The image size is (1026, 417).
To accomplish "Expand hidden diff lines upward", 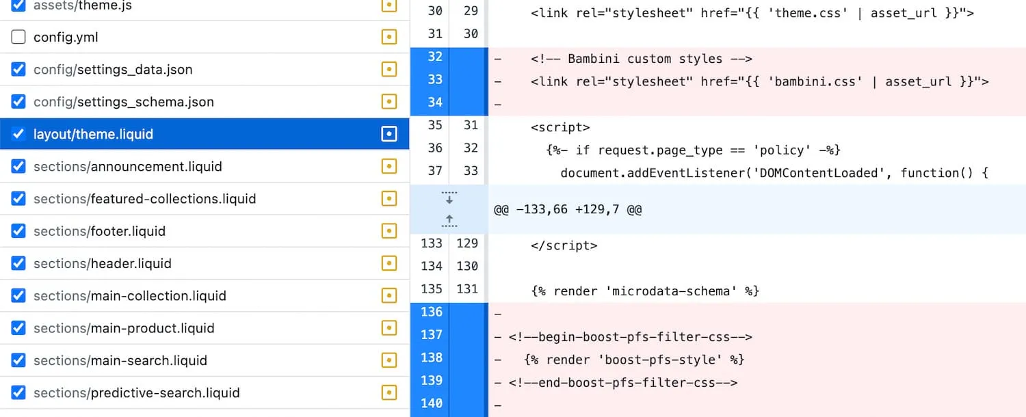I will pos(449,219).
